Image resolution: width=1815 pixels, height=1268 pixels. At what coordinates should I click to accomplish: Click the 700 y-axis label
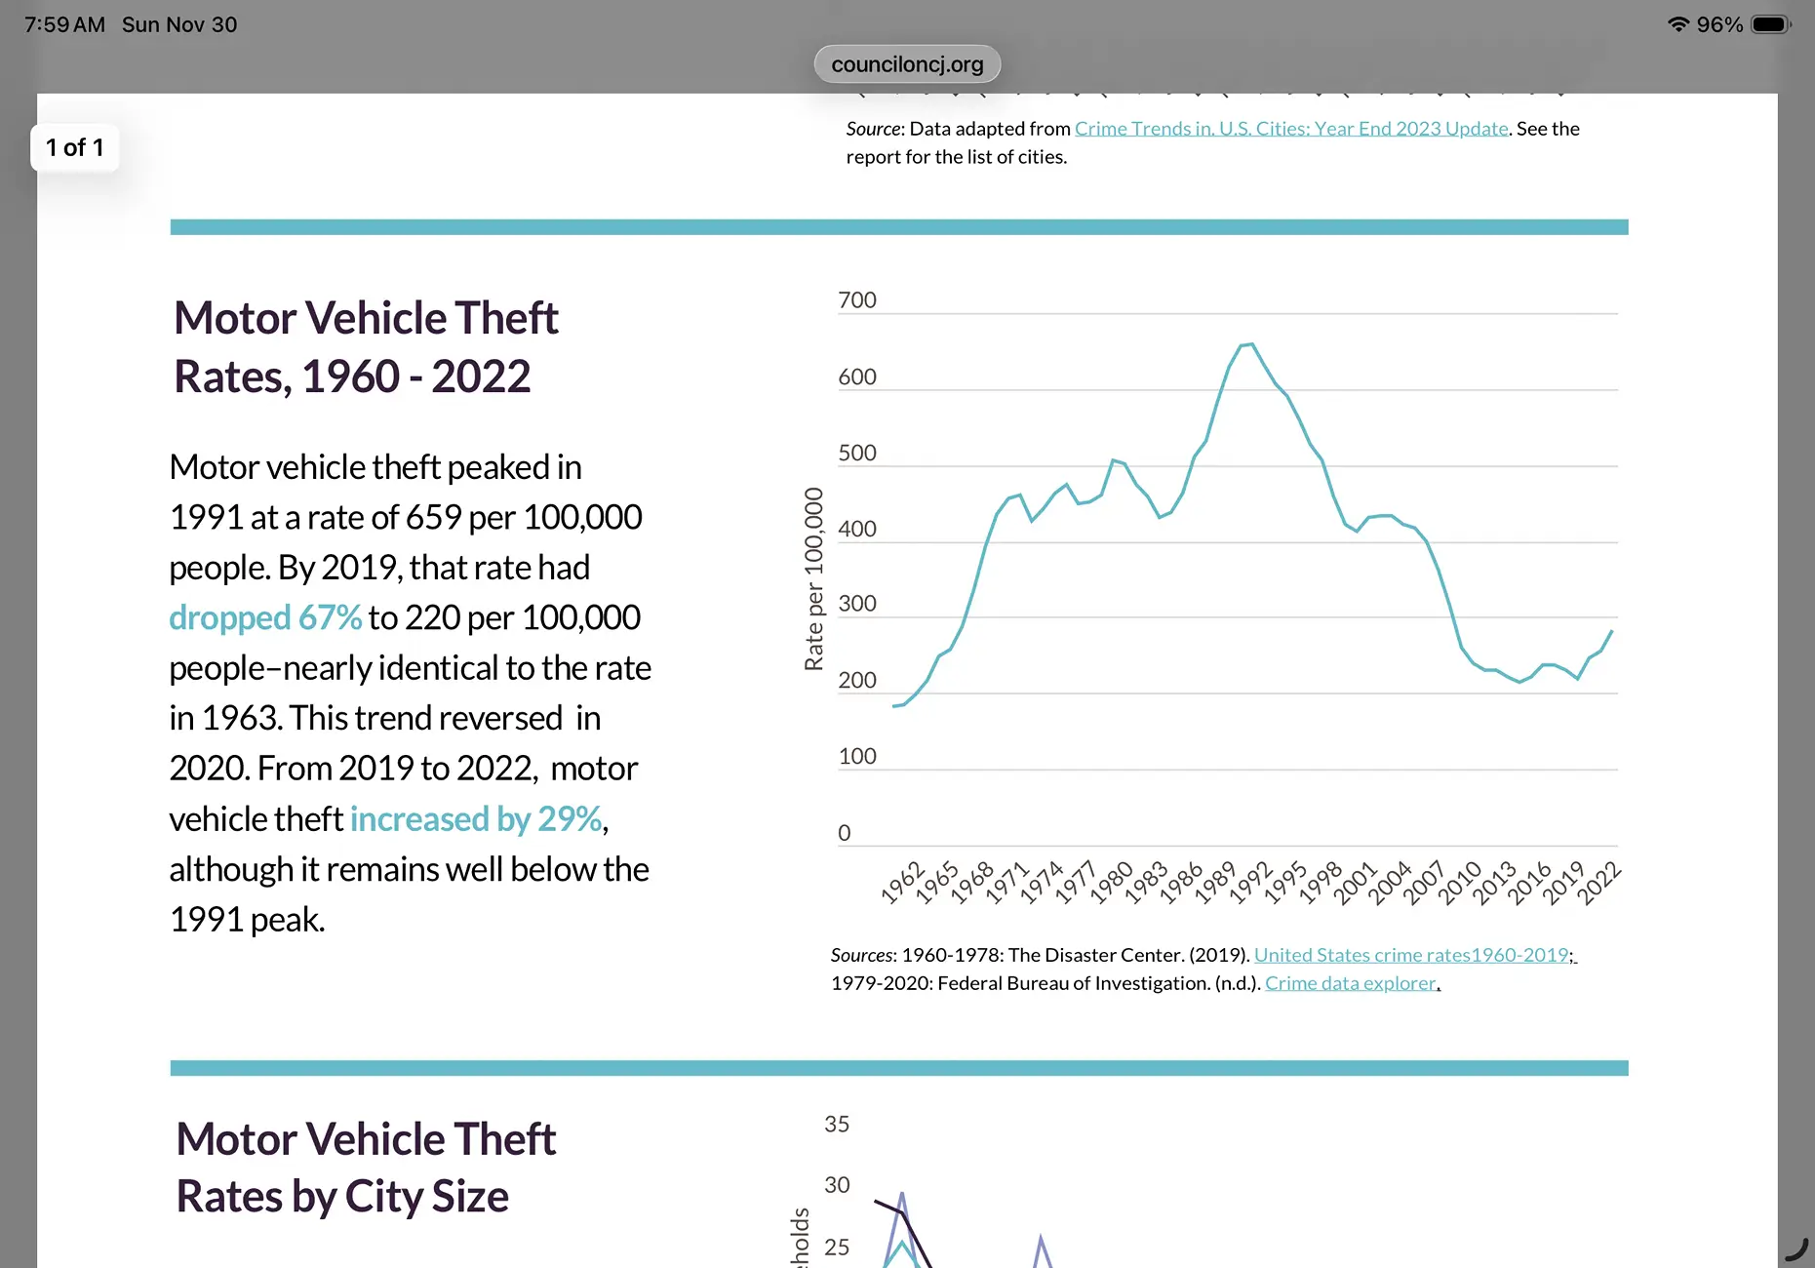(x=857, y=300)
